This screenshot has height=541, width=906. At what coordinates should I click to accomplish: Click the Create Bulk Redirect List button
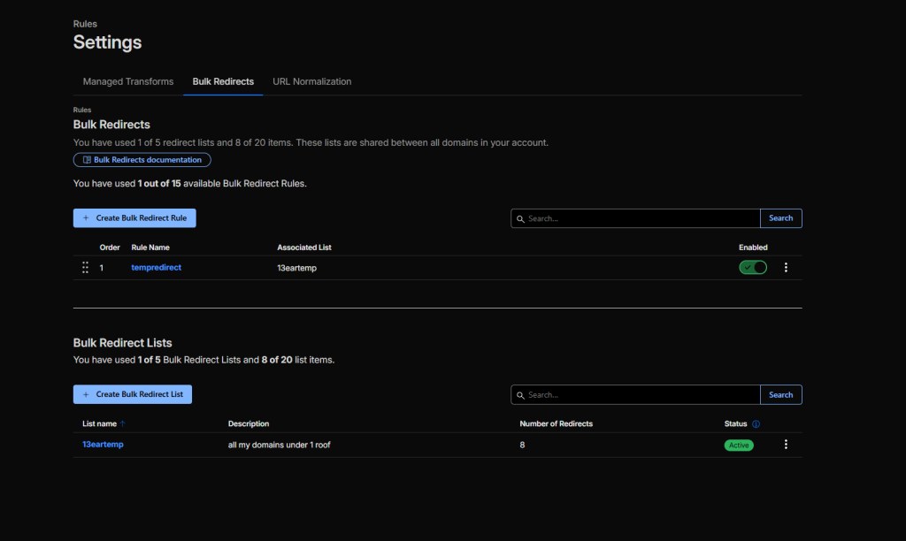133,394
